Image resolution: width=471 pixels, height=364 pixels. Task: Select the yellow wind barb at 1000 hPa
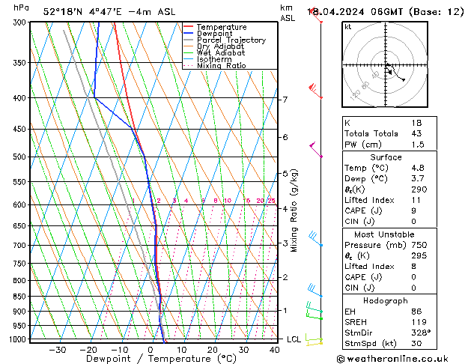(x=314, y=342)
